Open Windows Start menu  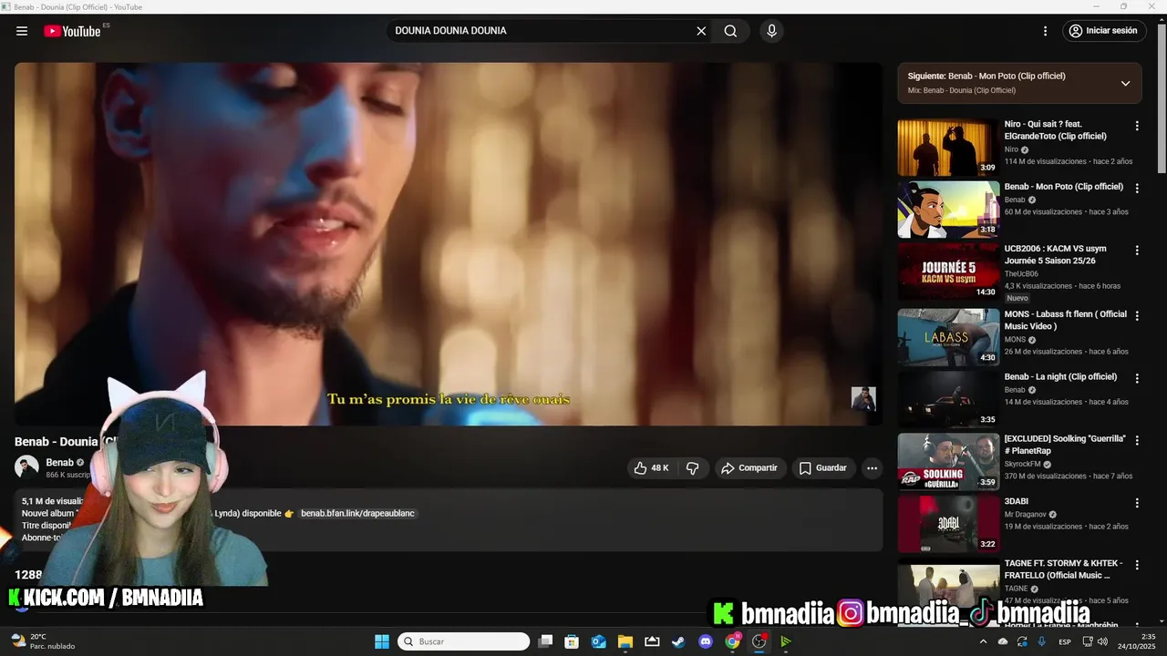click(x=382, y=641)
